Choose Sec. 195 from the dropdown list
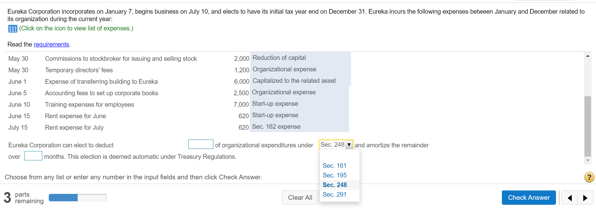The width and height of the screenshot is (596, 210). (334, 175)
